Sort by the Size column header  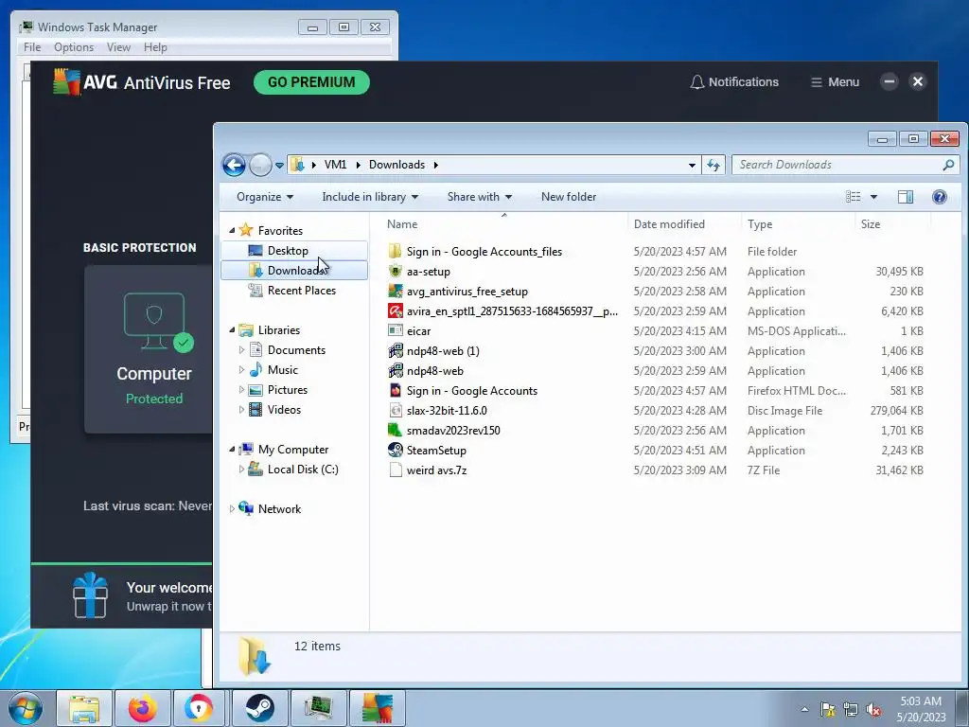(893, 224)
